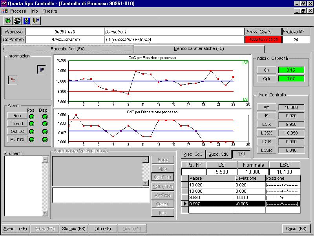Click the Pz. N° input field
This screenshot has height=236, width=314.
[x=194, y=172]
